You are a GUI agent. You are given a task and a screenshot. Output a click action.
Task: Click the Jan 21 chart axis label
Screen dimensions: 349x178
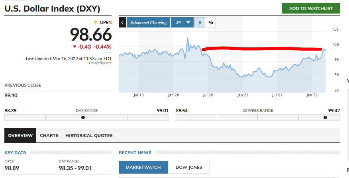[243, 95]
